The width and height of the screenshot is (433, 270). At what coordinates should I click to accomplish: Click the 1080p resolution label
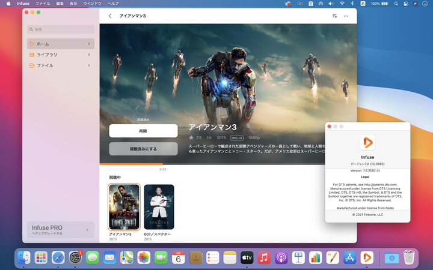(x=254, y=138)
